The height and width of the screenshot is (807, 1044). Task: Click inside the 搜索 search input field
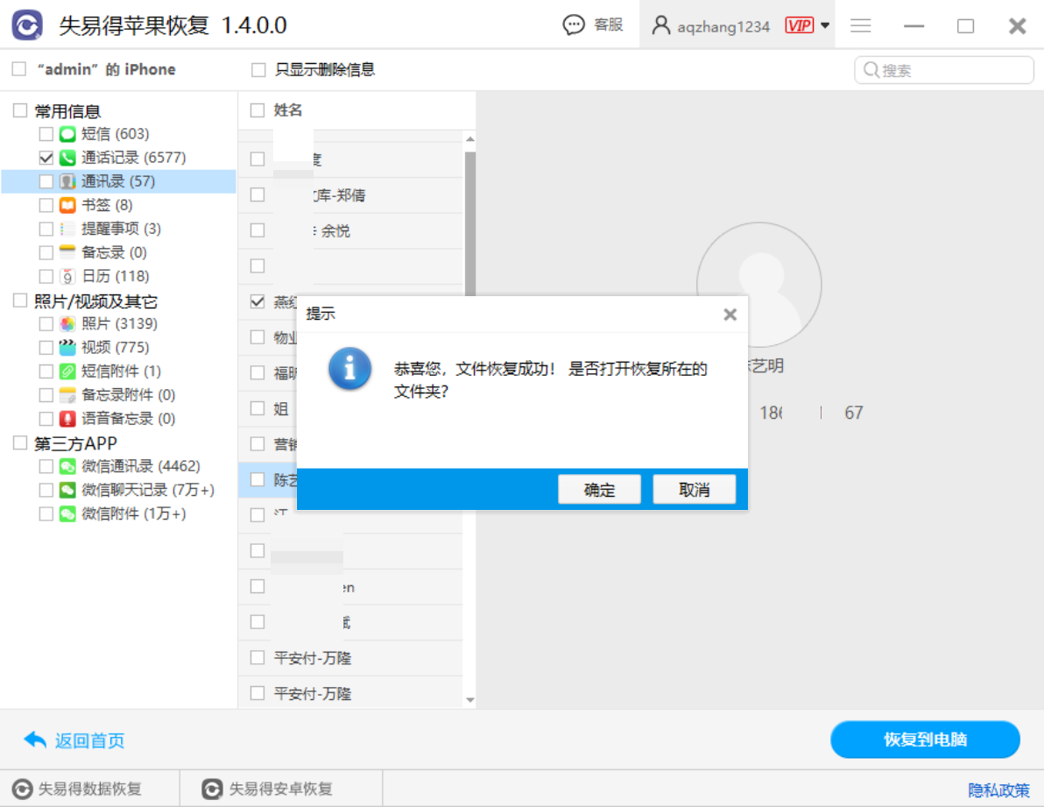[946, 70]
